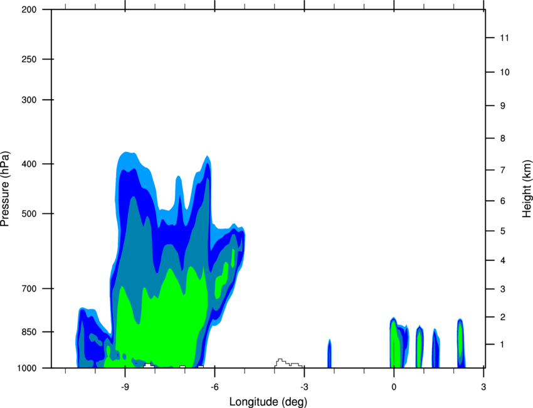Image resolution: width=533 pixels, height=408 pixels.
Task: Pick the 6 km height label
Action: pyautogui.click(x=503, y=201)
